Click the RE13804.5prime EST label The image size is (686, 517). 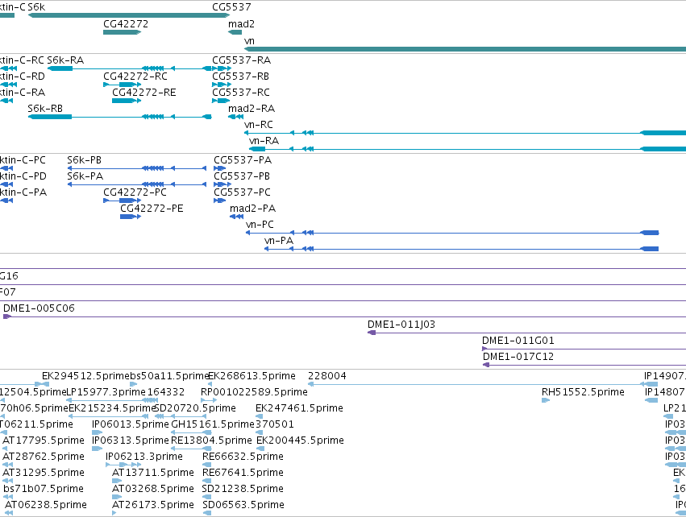(211, 440)
